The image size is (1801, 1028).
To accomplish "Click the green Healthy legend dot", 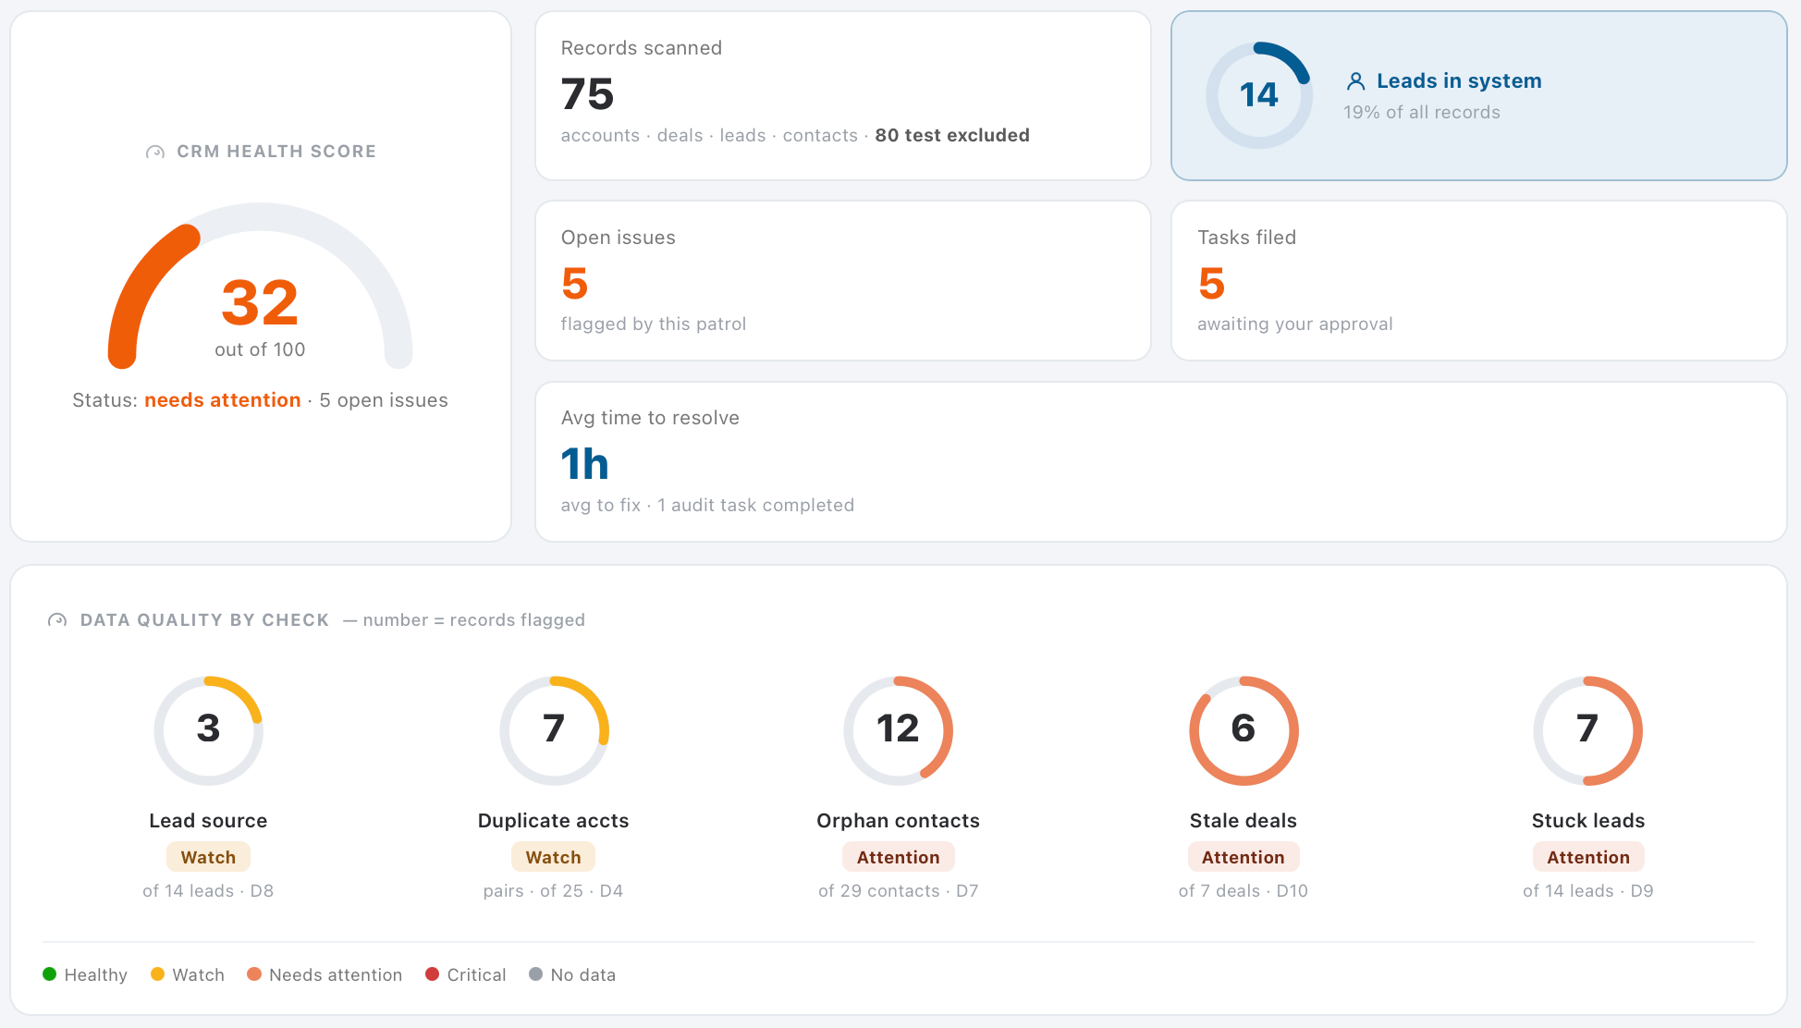I will (x=50, y=974).
